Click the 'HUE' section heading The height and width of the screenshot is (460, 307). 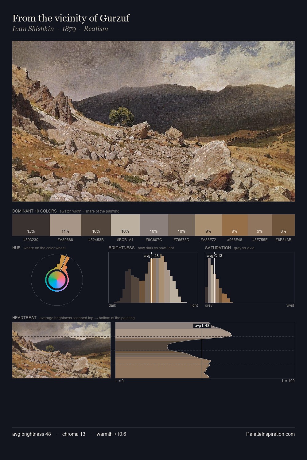click(x=16, y=248)
